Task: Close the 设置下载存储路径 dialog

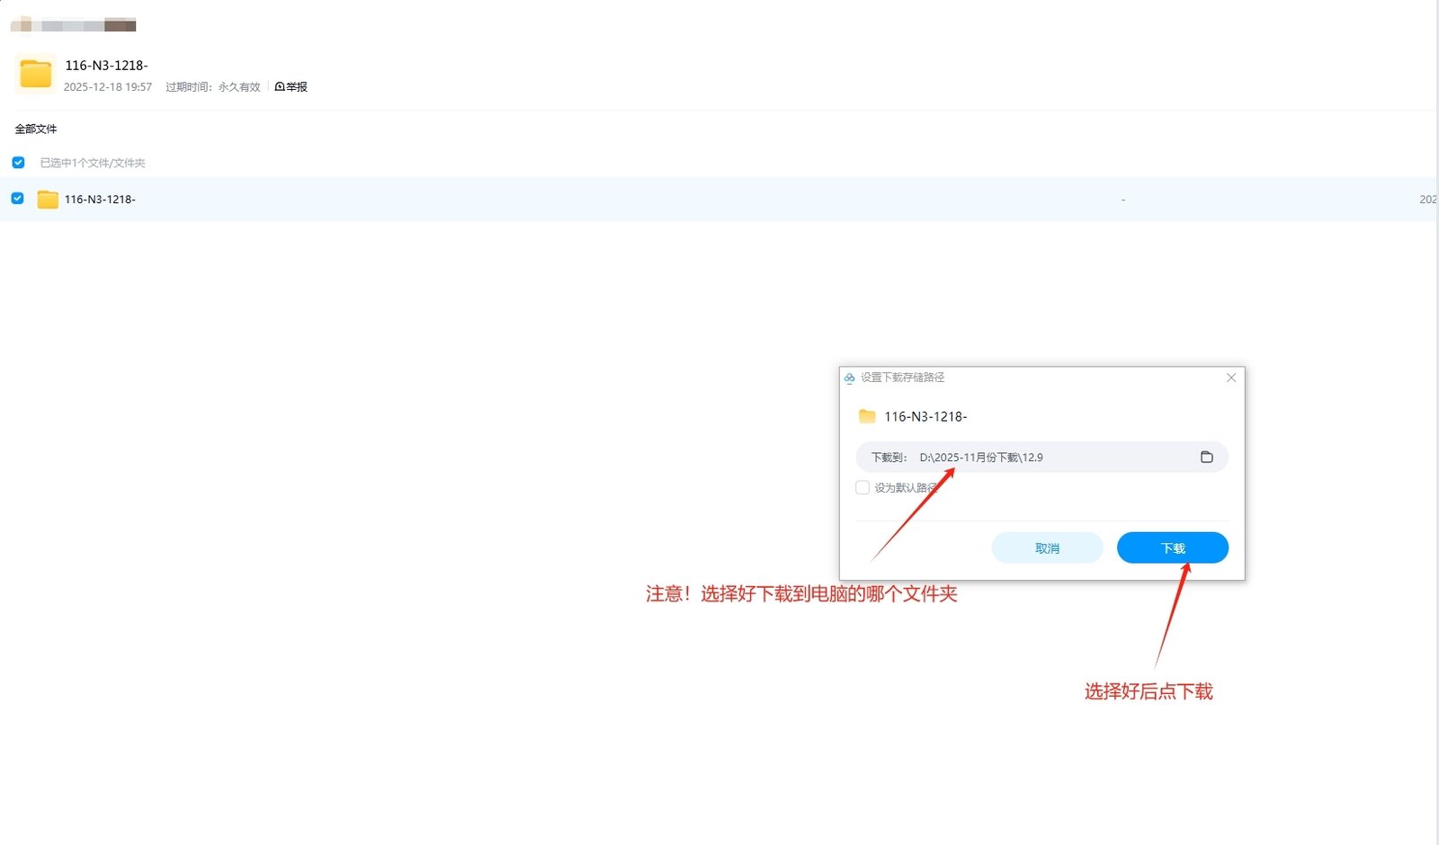Action: click(x=1231, y=378)
